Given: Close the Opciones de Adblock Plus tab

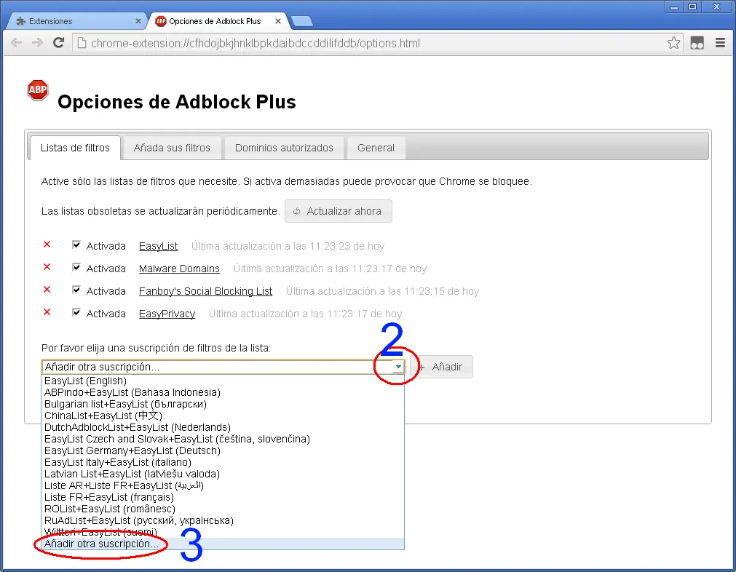Looking at the screenshot, I should (x=278, y=21).
